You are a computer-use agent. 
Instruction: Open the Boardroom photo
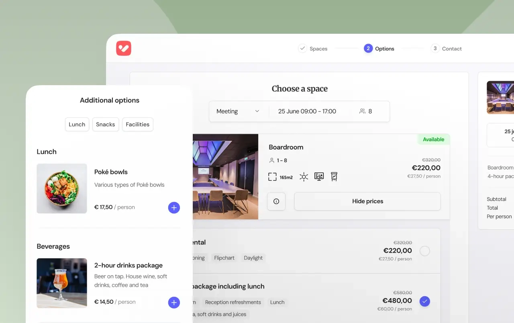point(225,177)
